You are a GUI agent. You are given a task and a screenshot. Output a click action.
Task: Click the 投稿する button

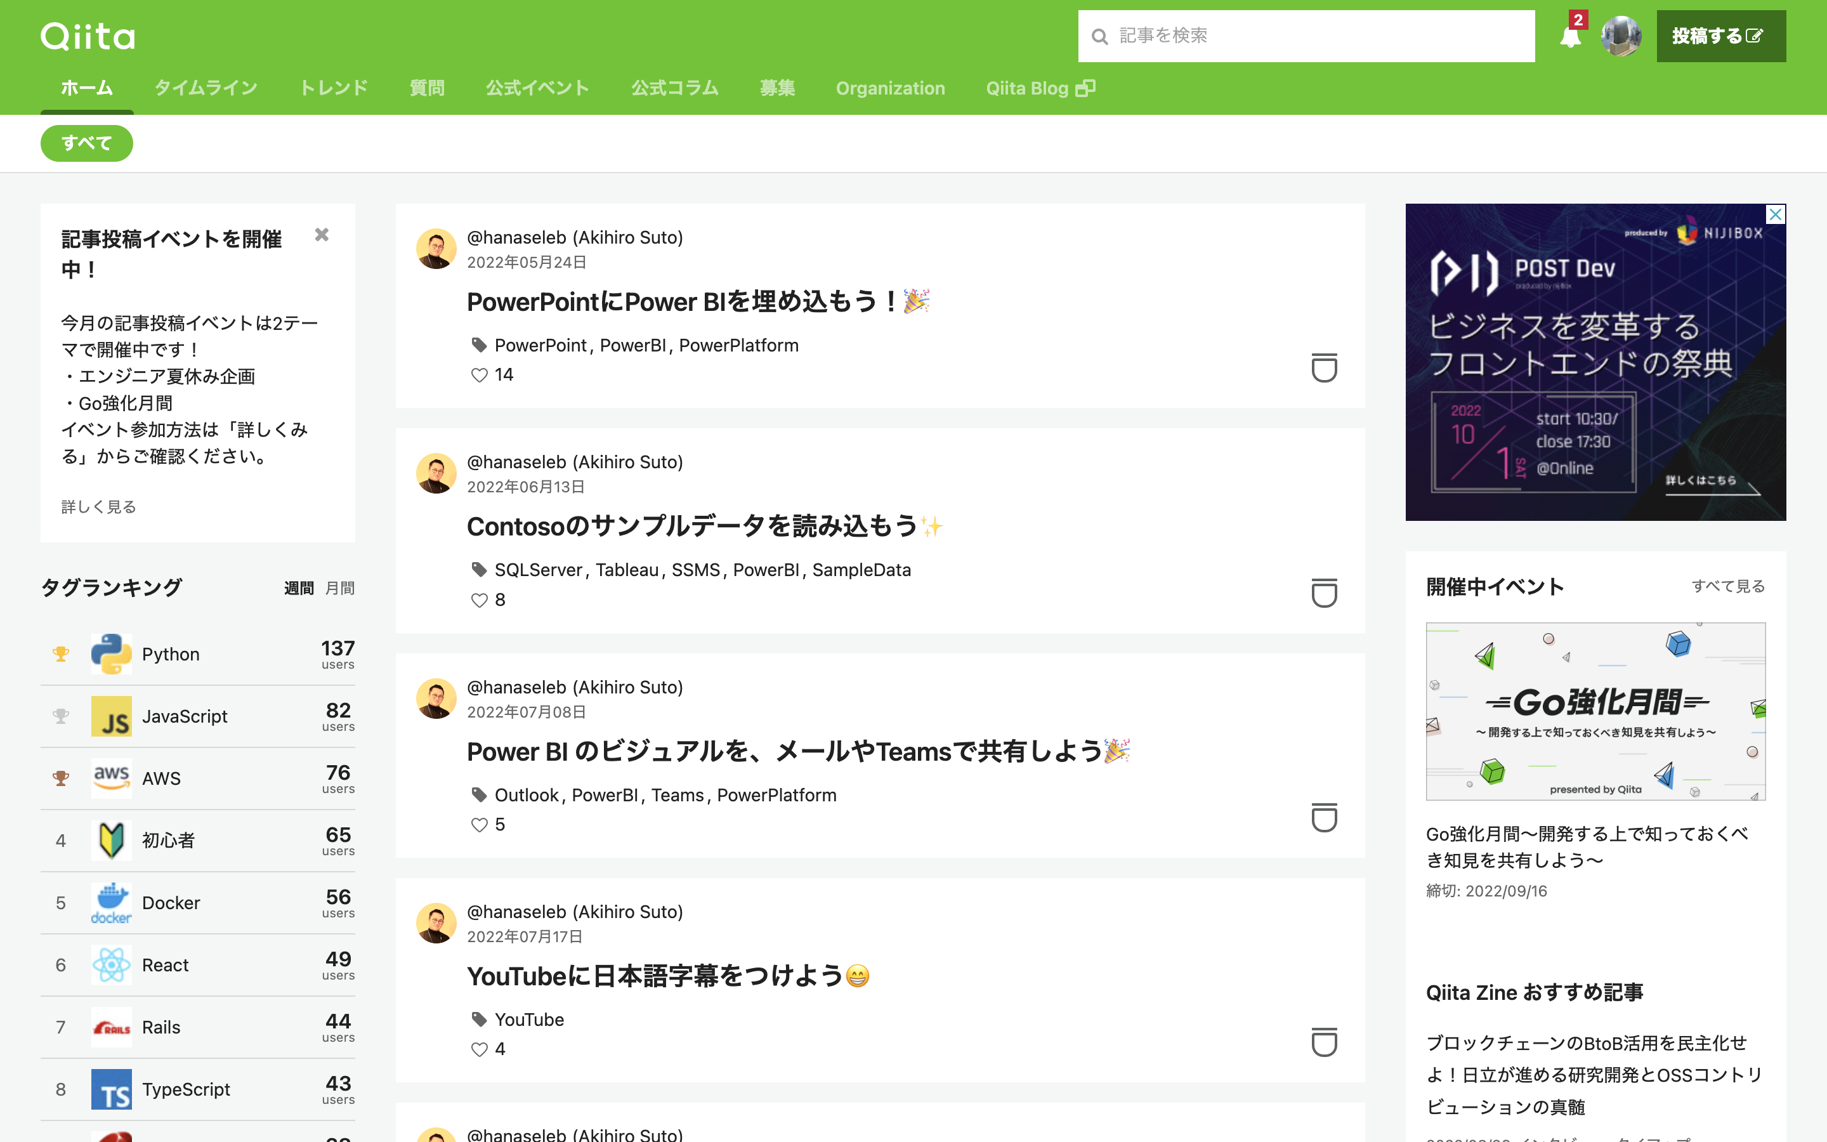tap(1720, 36)
